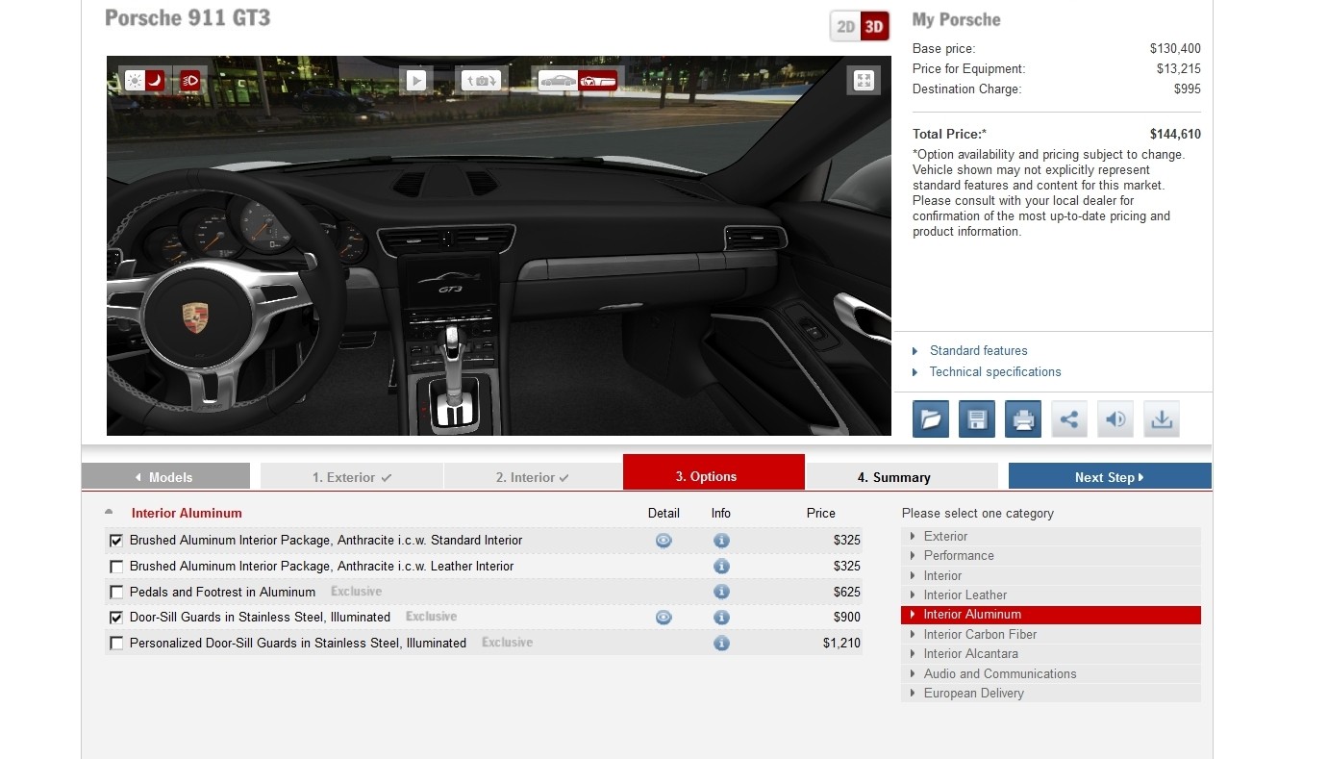Show info for Personalized Door-Sill Guards
1328x759 pixels.
point(721,644)
